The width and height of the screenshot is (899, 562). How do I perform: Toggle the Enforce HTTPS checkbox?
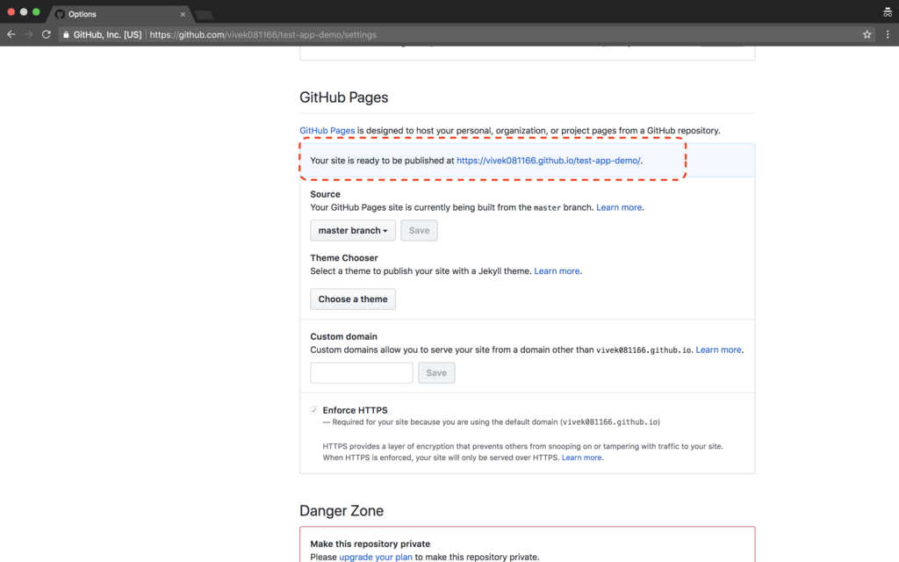[313, 410]
